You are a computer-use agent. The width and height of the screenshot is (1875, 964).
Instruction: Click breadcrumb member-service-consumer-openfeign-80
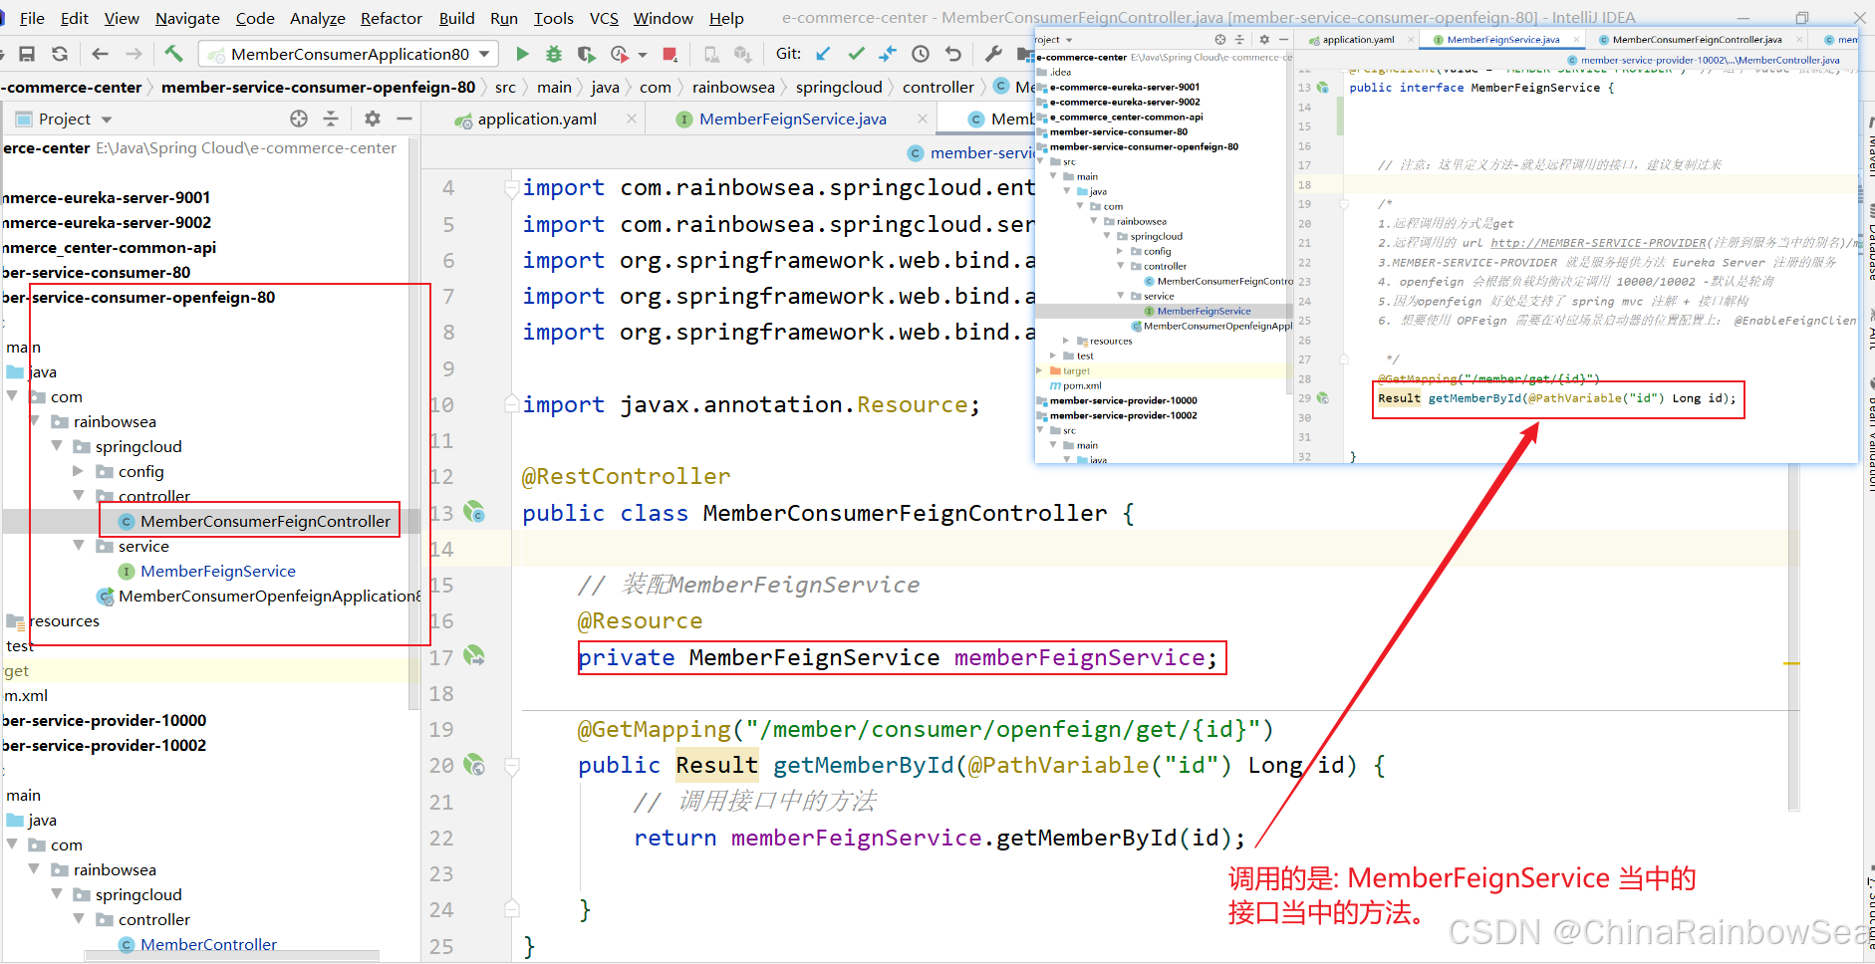[318, 88]
